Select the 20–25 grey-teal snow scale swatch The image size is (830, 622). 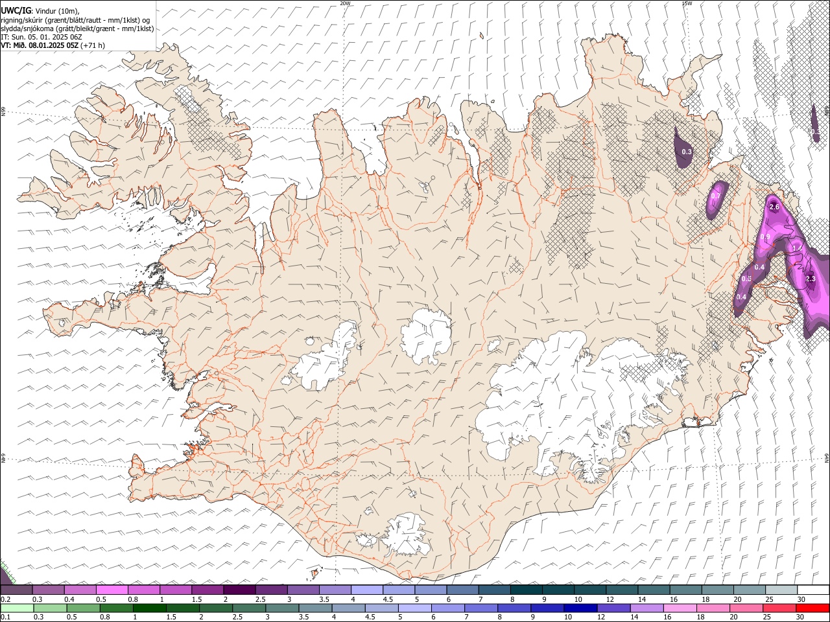click(750, 590)
